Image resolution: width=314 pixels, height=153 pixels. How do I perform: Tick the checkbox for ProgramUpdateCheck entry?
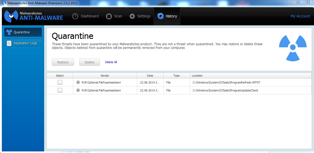60,90
